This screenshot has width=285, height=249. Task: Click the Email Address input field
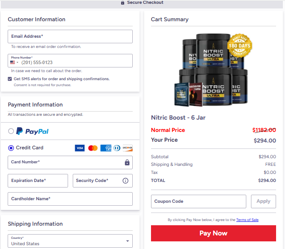70,36
